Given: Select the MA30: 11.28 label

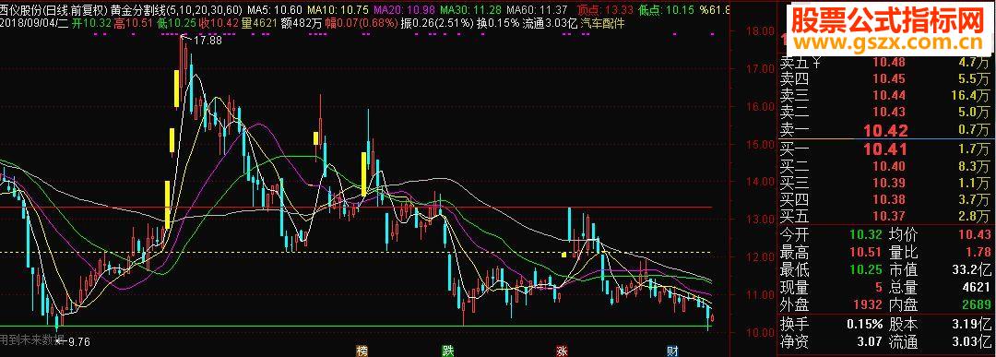Looking at the screenshot, I should click(470, 10).
